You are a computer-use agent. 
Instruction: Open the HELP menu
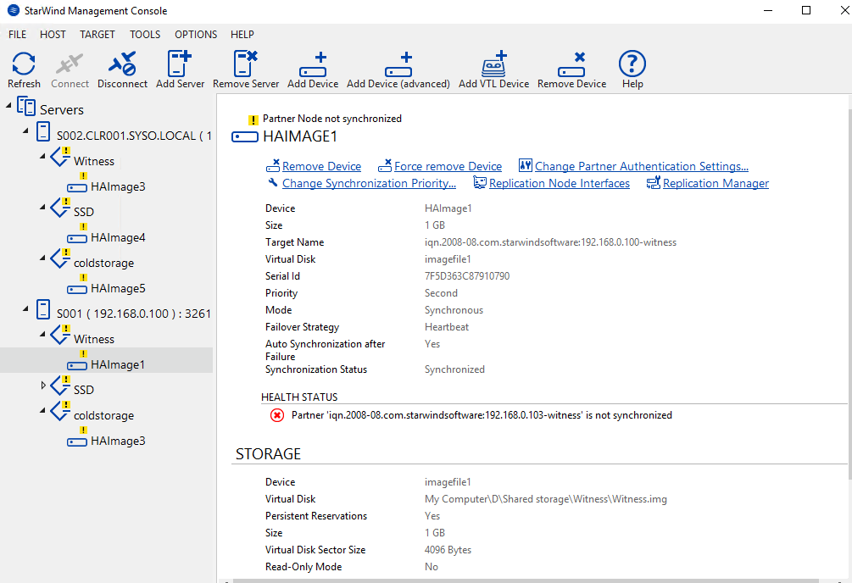[x=242, y=34]
